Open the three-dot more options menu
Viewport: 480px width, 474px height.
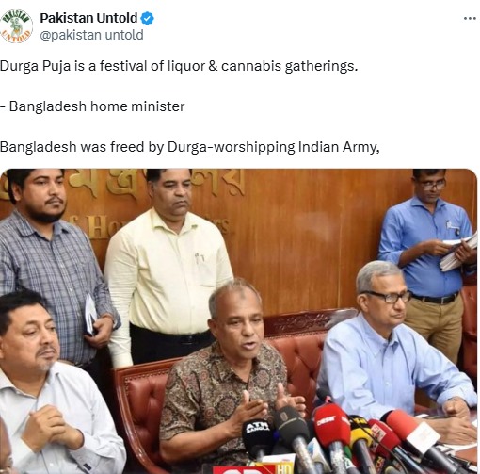point(470,19)
